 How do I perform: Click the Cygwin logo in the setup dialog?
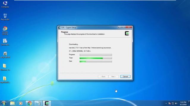tap(127, 33)
